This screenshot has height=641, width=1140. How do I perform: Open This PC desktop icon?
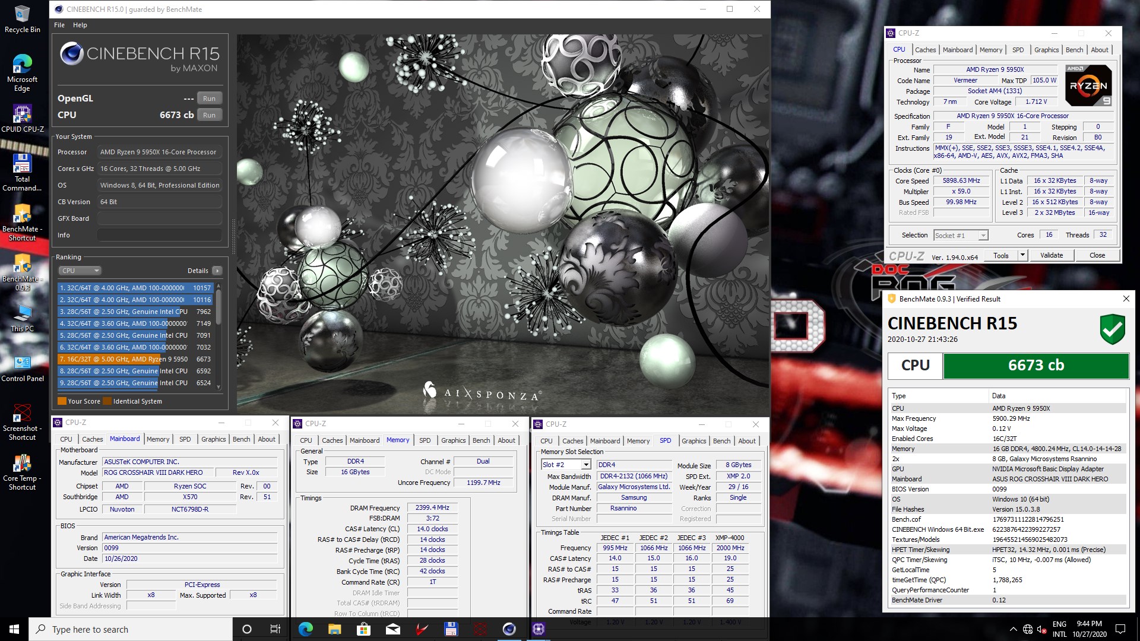click(22, 318)
